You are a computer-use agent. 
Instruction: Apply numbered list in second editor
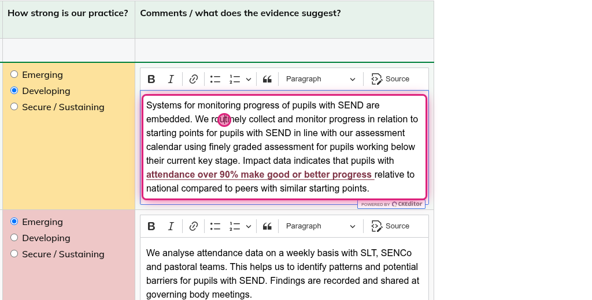click(x=235, y=226)
